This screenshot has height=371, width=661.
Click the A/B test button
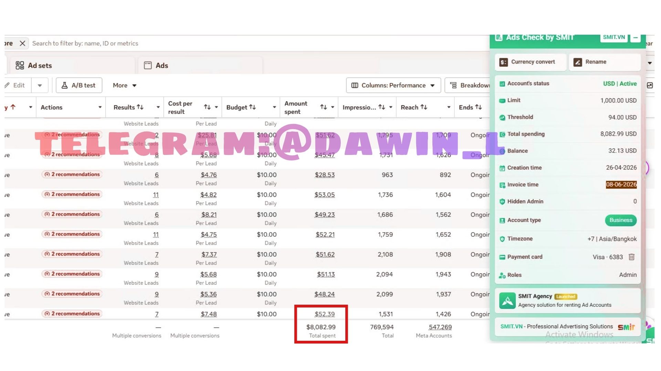(79, 85)
